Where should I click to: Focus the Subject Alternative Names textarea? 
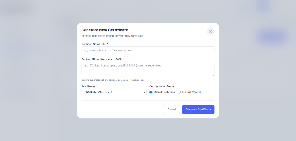[148, 69]
